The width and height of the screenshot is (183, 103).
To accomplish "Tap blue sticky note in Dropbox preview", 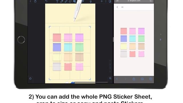I will click(124, 39).
